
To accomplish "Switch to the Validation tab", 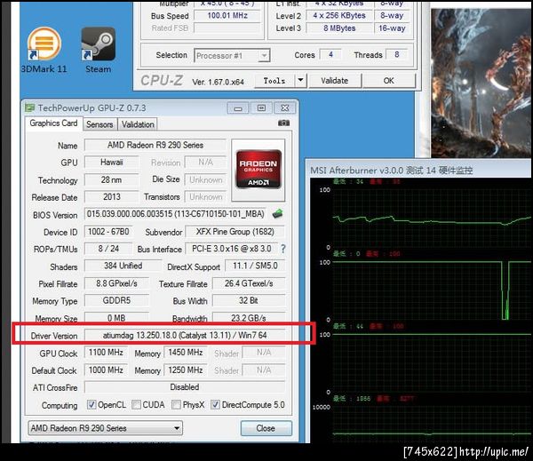I will (x=138, y=124).
